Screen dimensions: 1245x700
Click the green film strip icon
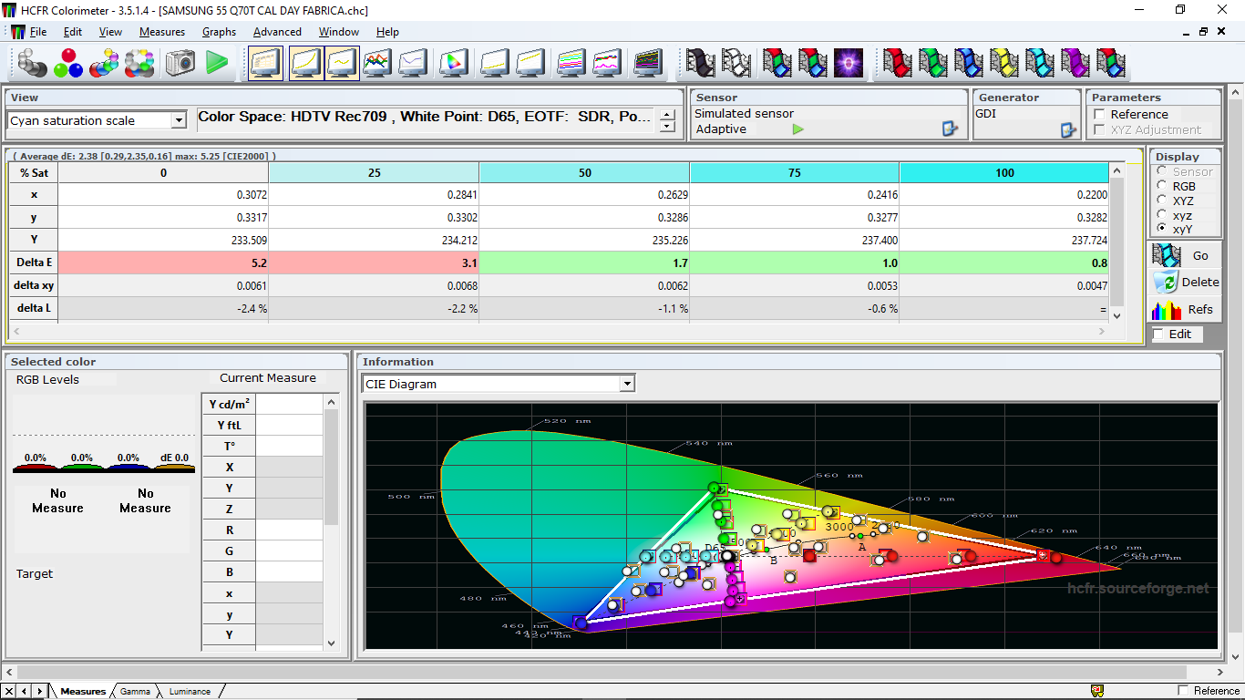(x=933, y=63)
